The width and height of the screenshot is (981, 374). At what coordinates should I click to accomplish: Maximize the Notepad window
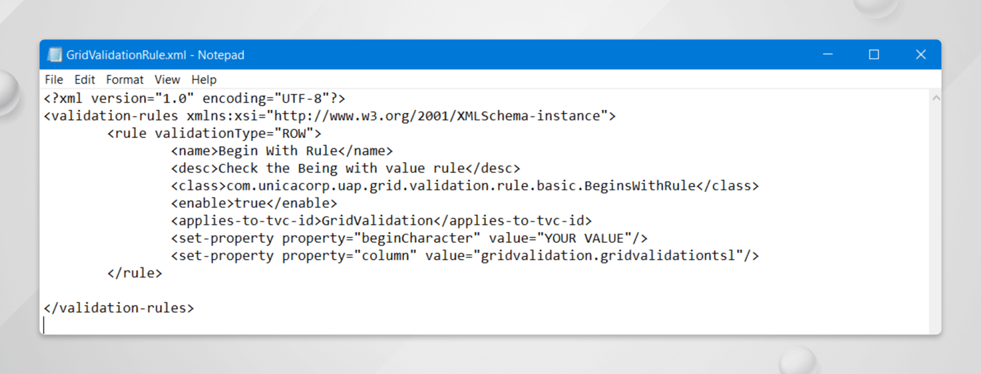tap(874, 55)
